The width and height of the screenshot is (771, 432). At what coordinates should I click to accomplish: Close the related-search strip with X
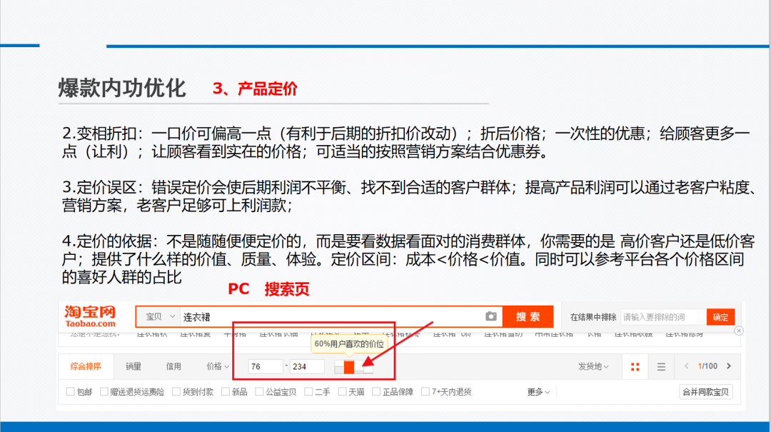click(x=739, y=331)
